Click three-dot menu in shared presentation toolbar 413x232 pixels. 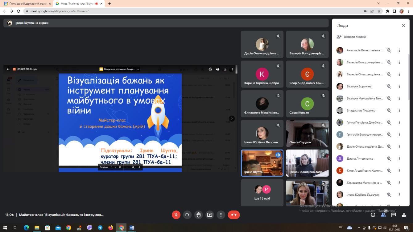click(x=233, y=69)
